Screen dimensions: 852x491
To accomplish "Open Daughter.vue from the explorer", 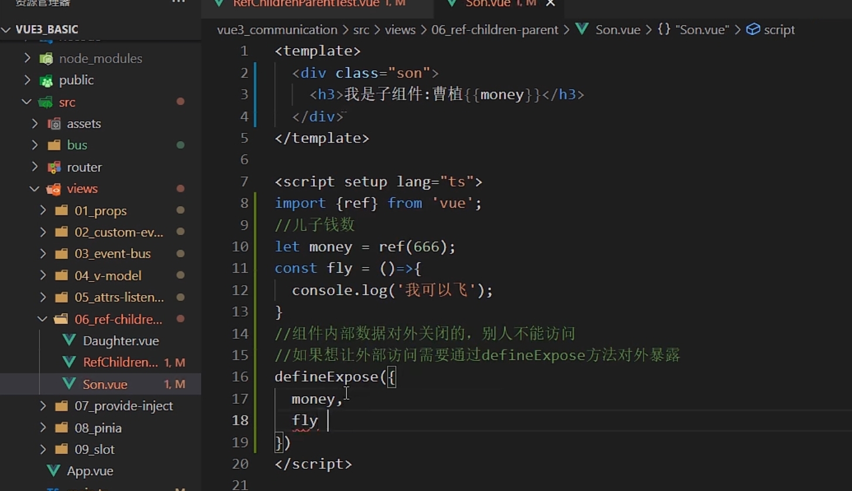I will point(121,341).
